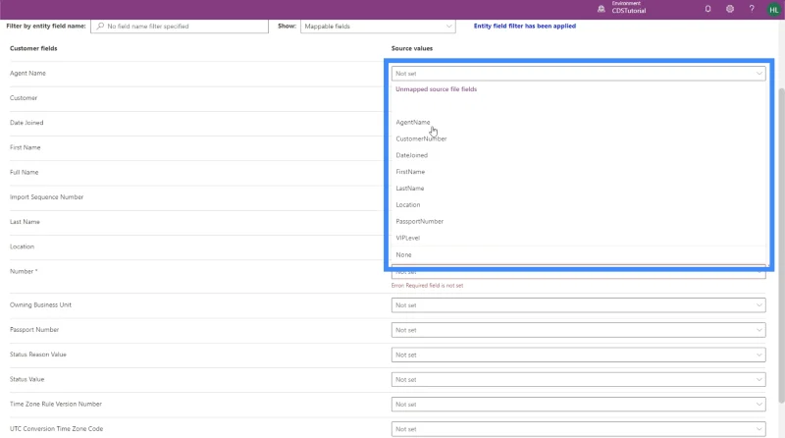The width and height of the screenshot is (785, 438).
Task: Click the 'Unmapped source file fields' heading
Action: pyautogui.click(x=436, y=89)
